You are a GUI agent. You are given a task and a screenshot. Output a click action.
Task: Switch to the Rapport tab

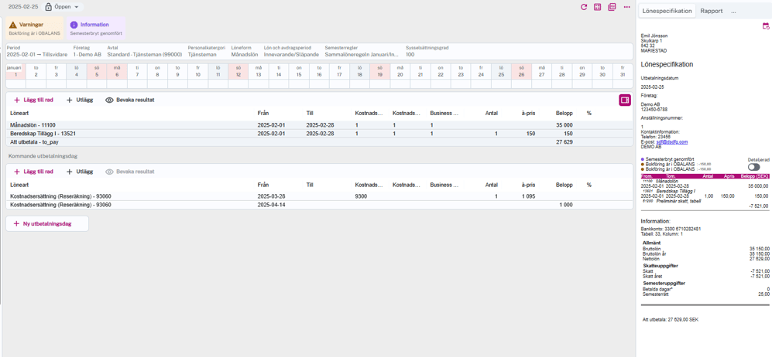coord(711,11)
